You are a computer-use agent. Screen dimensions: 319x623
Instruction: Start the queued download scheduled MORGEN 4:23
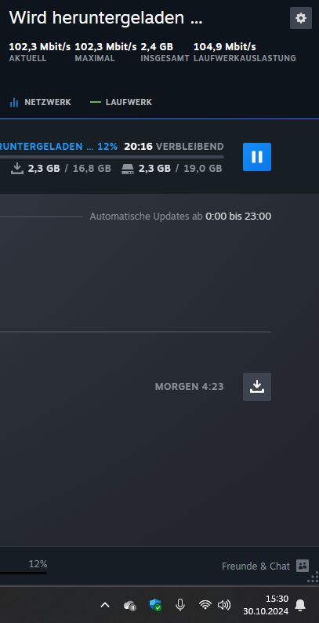pos(257,387)
